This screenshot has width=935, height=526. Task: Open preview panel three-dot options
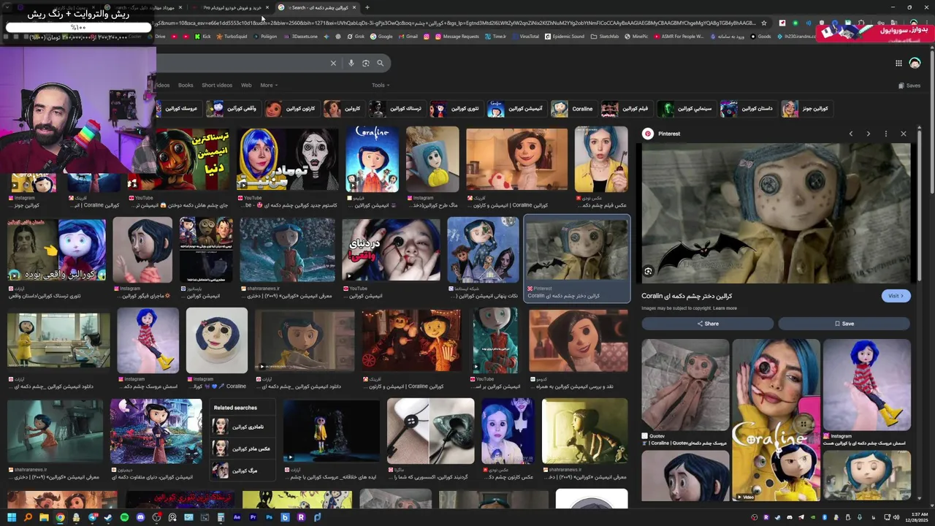pyautogui.click(x=885, y=134)
